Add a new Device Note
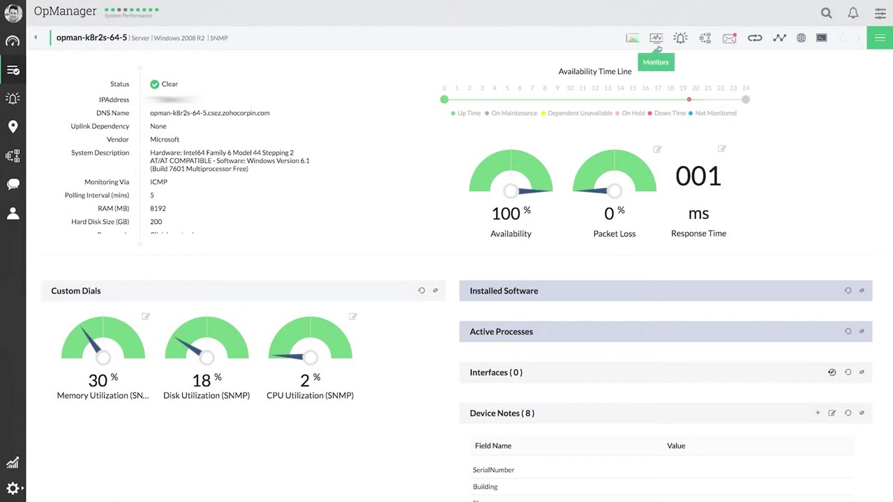This screenshot has height=502, width=893. coord(818,413)
